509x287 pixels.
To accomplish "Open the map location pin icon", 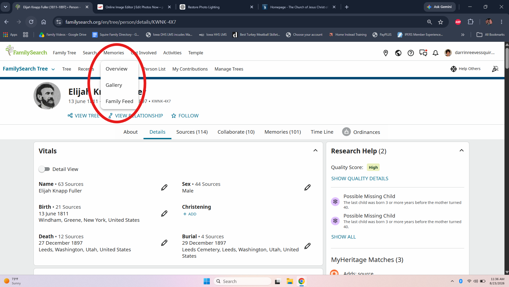I will pyautogui.click(x=385, y=53).
